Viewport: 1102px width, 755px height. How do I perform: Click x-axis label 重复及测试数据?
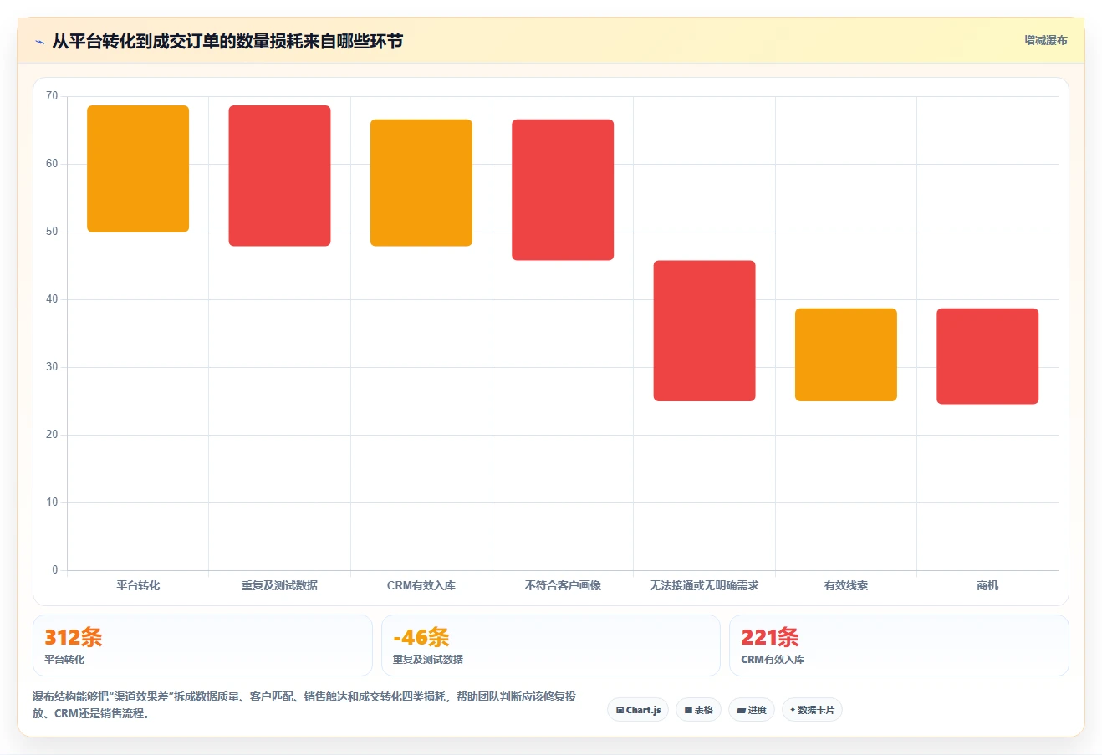(x=279, y=585)
